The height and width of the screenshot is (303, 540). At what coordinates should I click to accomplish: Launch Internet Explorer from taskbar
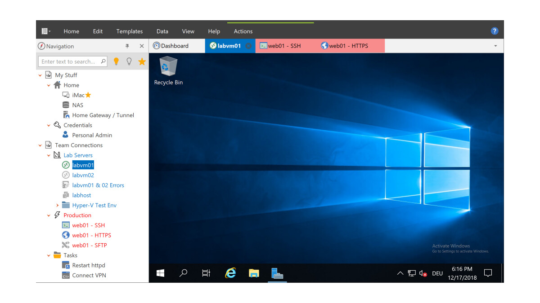pyautogui.click(x=230, y=273)
